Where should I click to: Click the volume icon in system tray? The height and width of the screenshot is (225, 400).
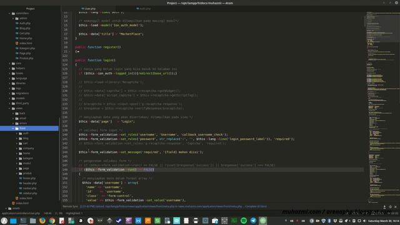[x=364, y=221]
